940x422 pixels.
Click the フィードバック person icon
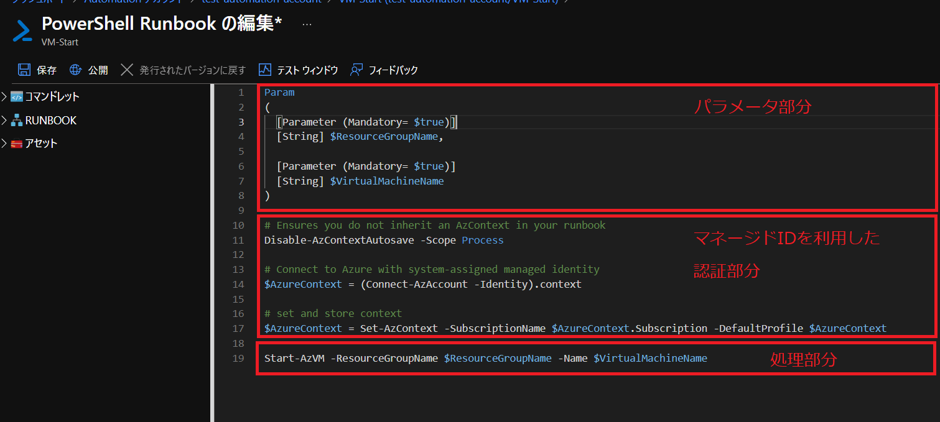coord(356,70)
